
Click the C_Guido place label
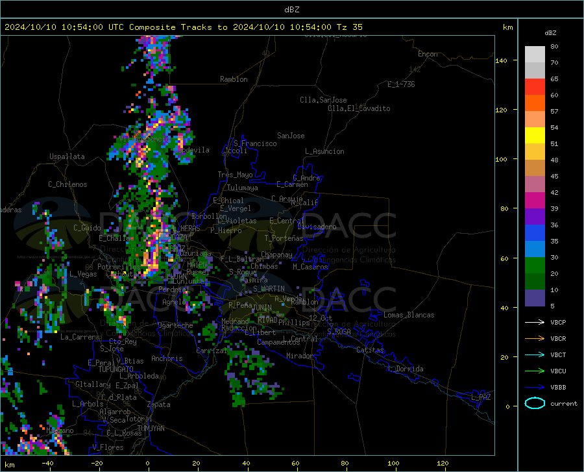point(87,228)
